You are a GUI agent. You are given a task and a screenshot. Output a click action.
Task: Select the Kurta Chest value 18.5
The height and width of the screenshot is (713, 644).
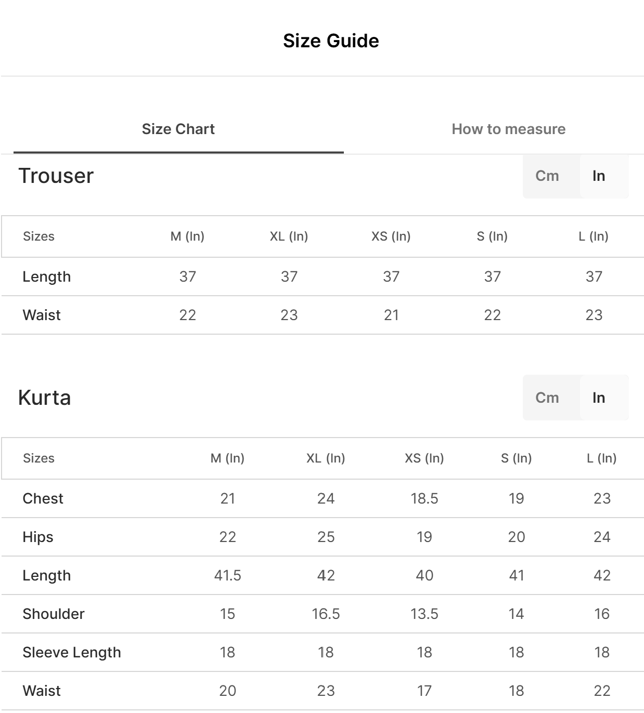(x=424, y=498)
